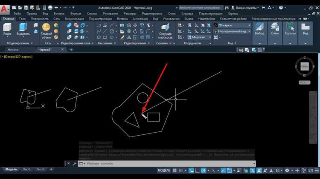The image size is (320, 179).
Task: Toggle Object snap tracking
Action: pos(223,170)
